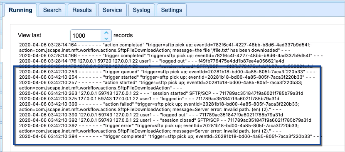
Task: Open the Syslog tab
Action: pyautogui.click(x=141, y=10)
